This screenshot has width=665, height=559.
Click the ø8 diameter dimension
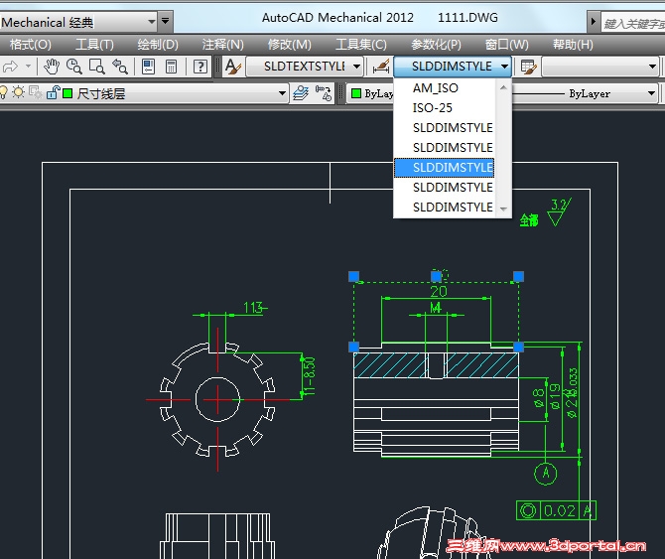point(539,398)
